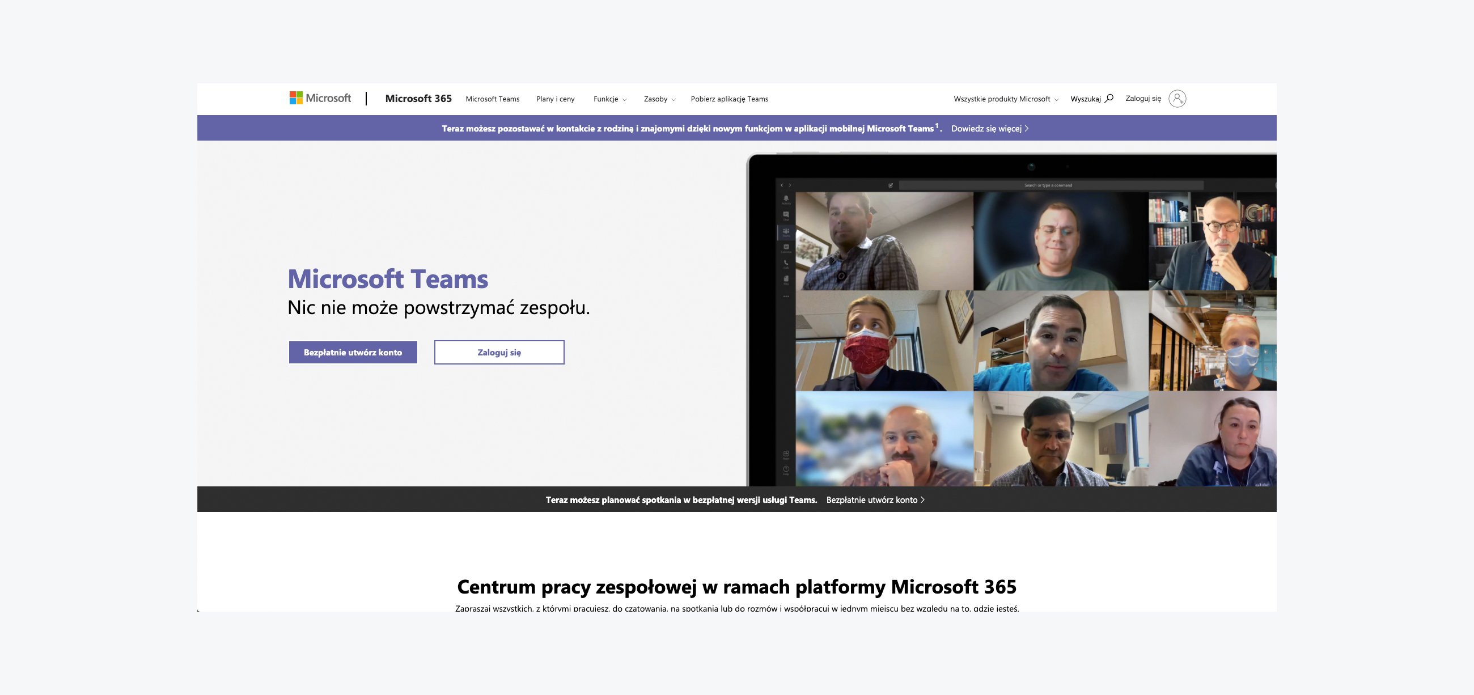Click the Bezpłatnie utwórz konto purple button
This screenshot has height=695, width=1474.
(353, 353)
